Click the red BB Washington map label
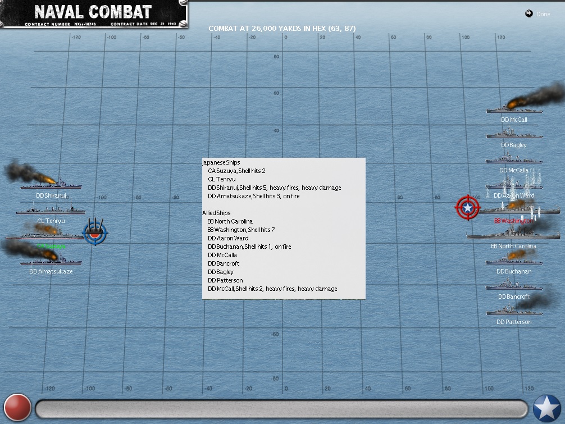 click(x=513, y=221)
